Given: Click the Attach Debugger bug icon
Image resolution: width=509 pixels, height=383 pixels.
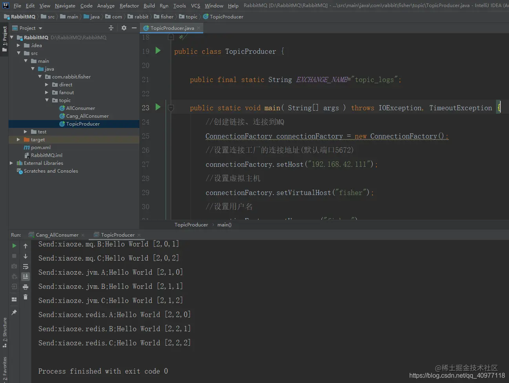Looking at the screenshot, I should click(x=14, y=276).
